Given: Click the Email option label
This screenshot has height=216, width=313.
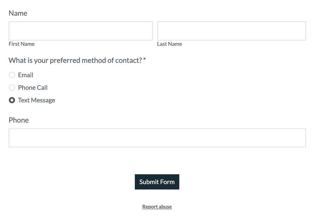Looking at the screenshot, I should tap(25, 75).
